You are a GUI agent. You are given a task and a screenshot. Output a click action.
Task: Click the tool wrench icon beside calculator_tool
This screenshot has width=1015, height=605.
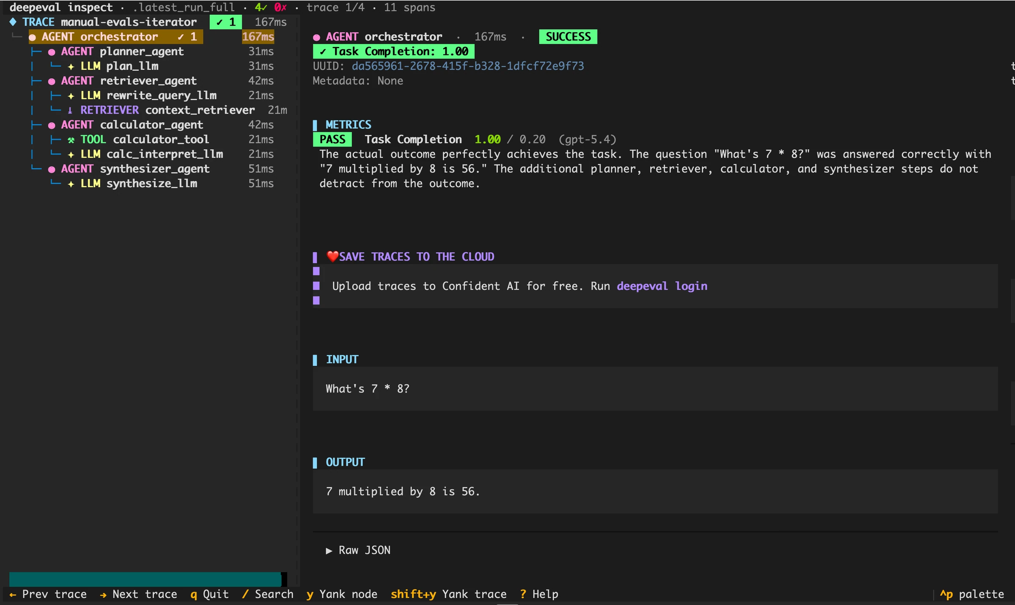[x=71, y=140]
